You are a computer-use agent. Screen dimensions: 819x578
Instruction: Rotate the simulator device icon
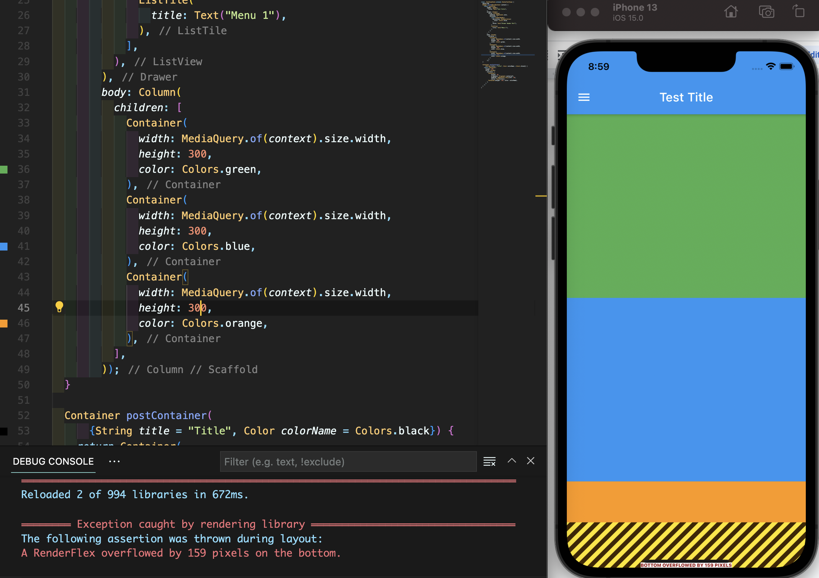pyautogui.click(x=799, y=11)
